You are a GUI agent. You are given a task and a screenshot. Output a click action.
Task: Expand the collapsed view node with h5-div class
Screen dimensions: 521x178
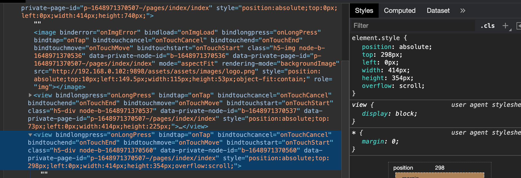click(31, 95)
